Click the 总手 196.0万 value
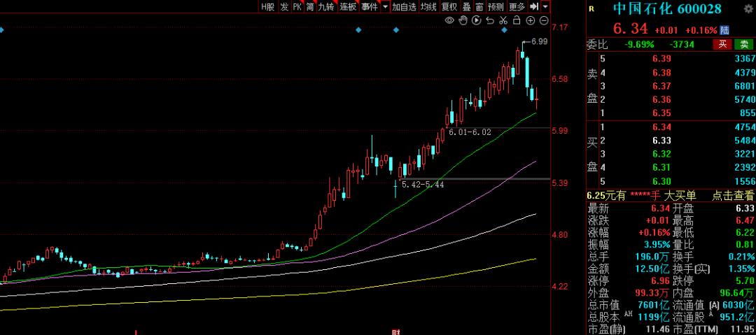Viewport: 756px width, 335px height. pos(653,257)
